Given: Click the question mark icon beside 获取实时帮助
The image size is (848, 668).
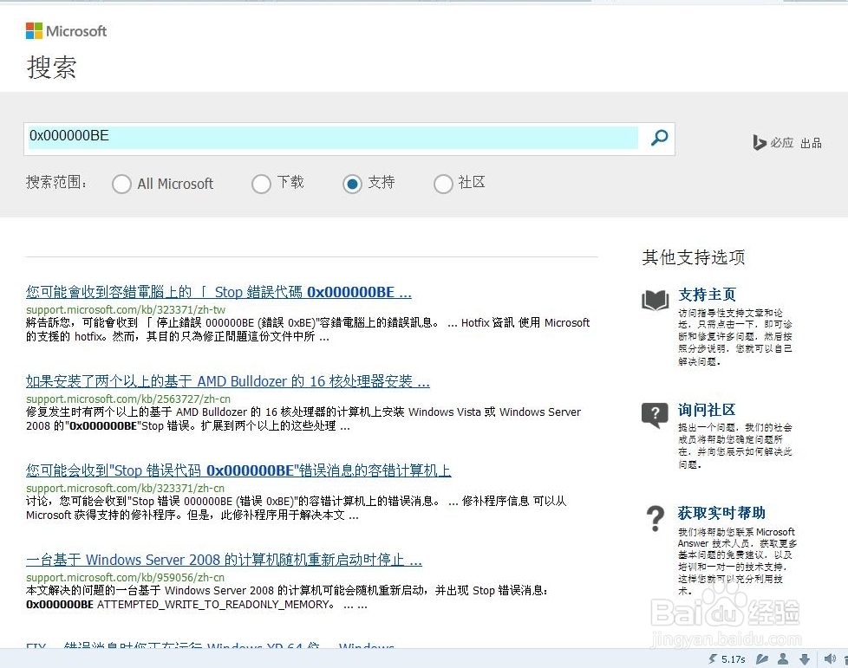Looking at the screenshot, I should point(656,519).
